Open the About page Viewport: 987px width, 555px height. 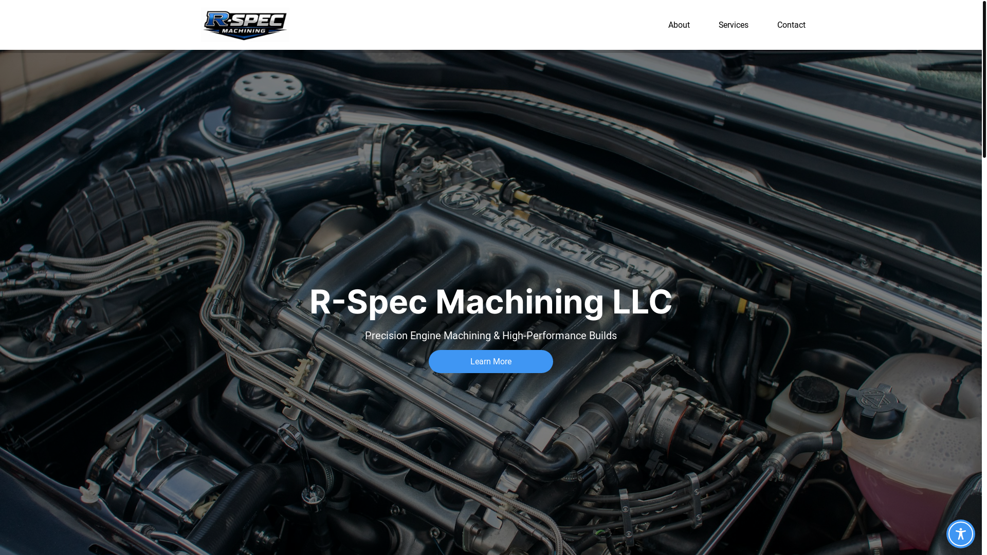tap(679, 25)
